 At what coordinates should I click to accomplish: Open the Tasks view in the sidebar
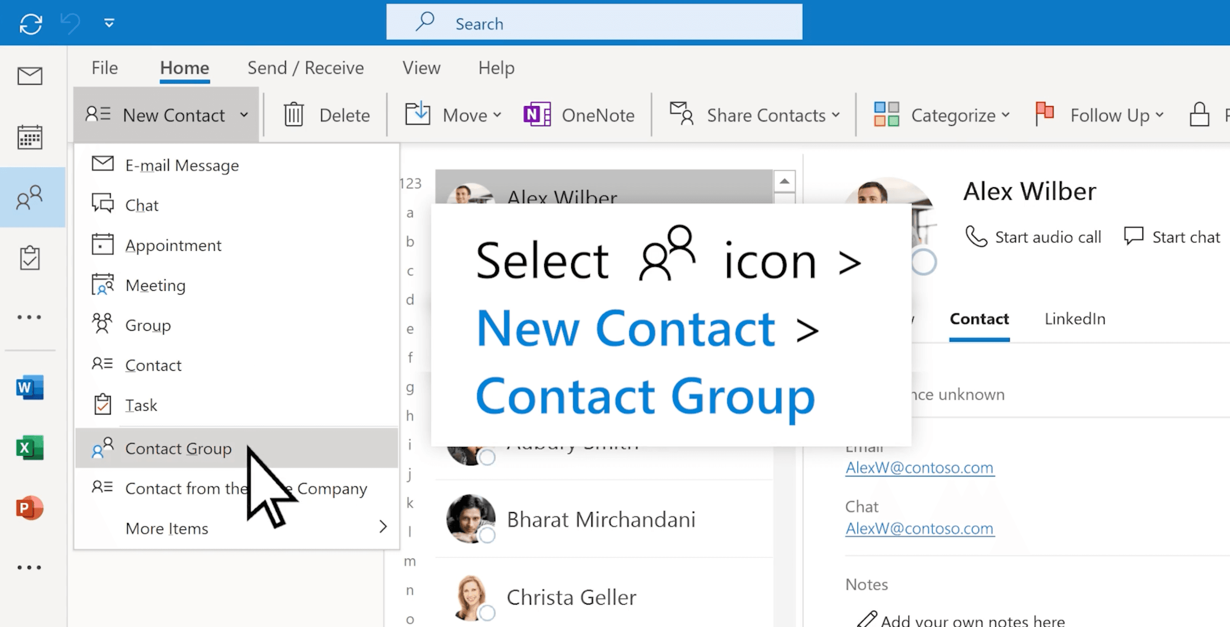pyautogui.click(x=29, y=258)
